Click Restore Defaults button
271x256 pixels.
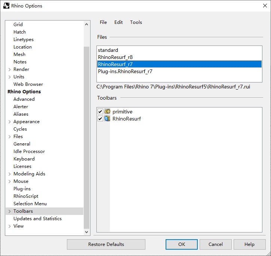pos(106,244)
